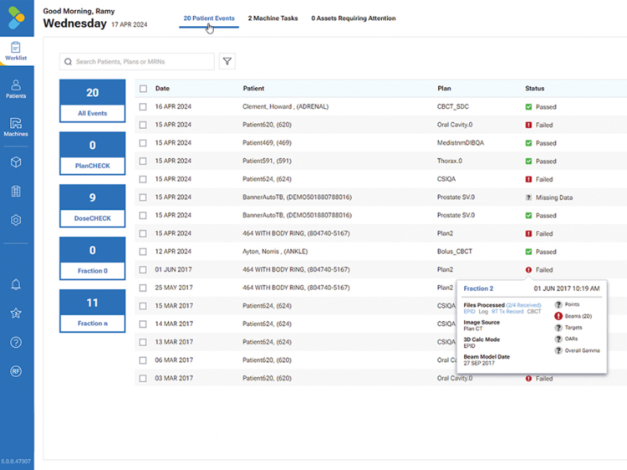This screenshot has width=627, height=470.
Task: Click the Status column header
Action: (x=535, y=89)
